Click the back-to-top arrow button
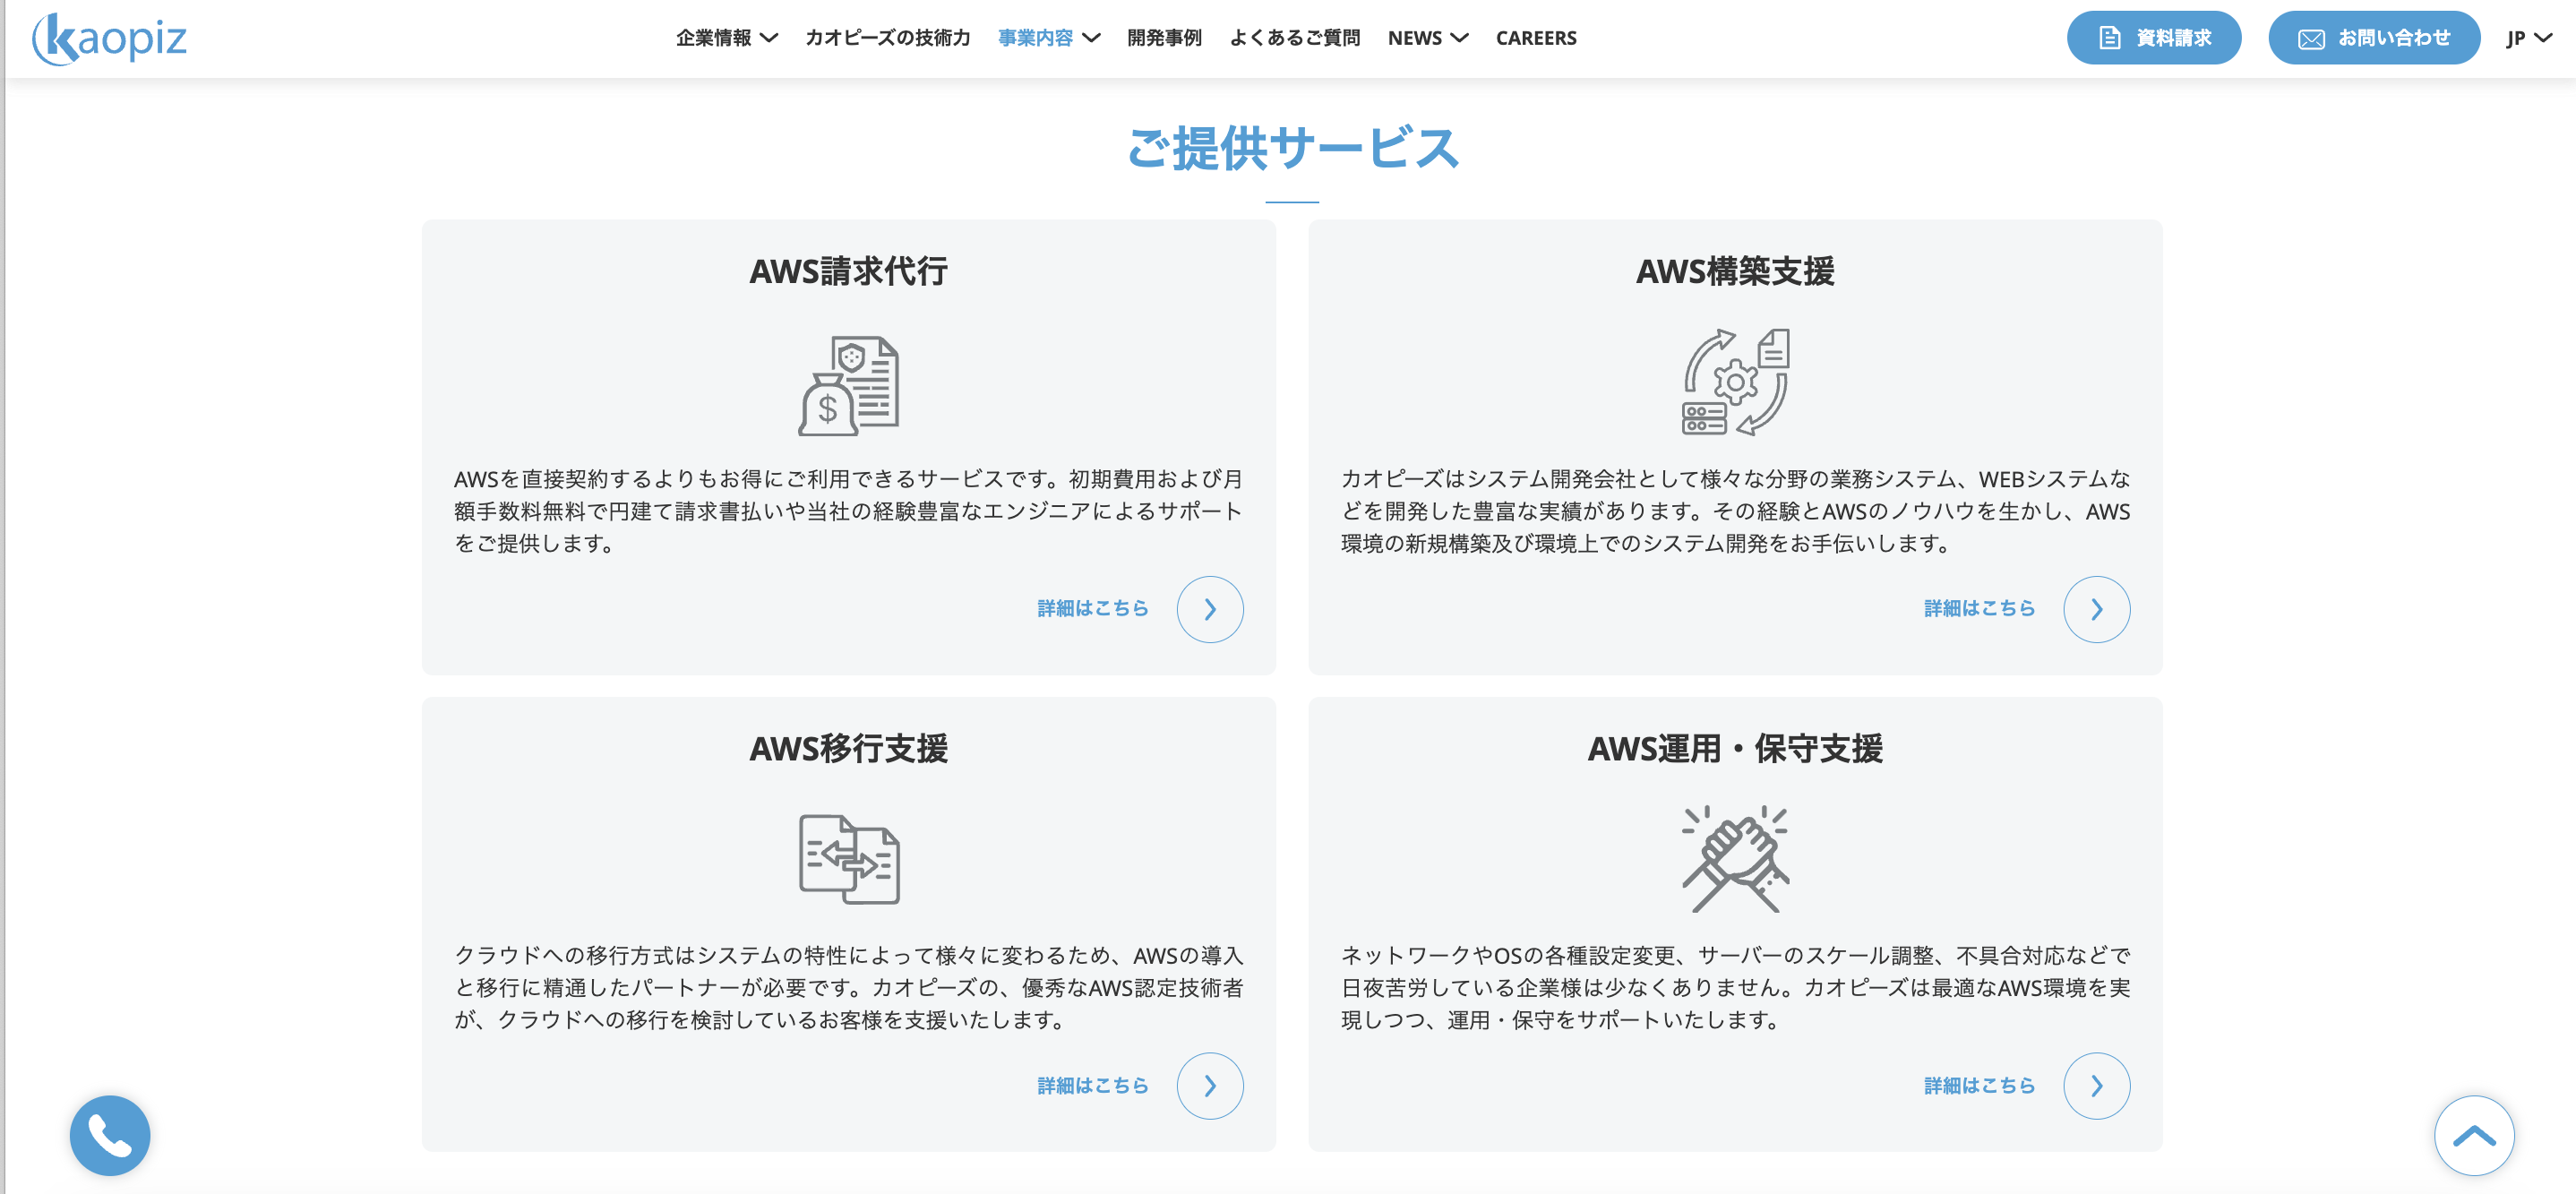Viewport: 2576px width, 1194px height. tap(2473, 1135)
